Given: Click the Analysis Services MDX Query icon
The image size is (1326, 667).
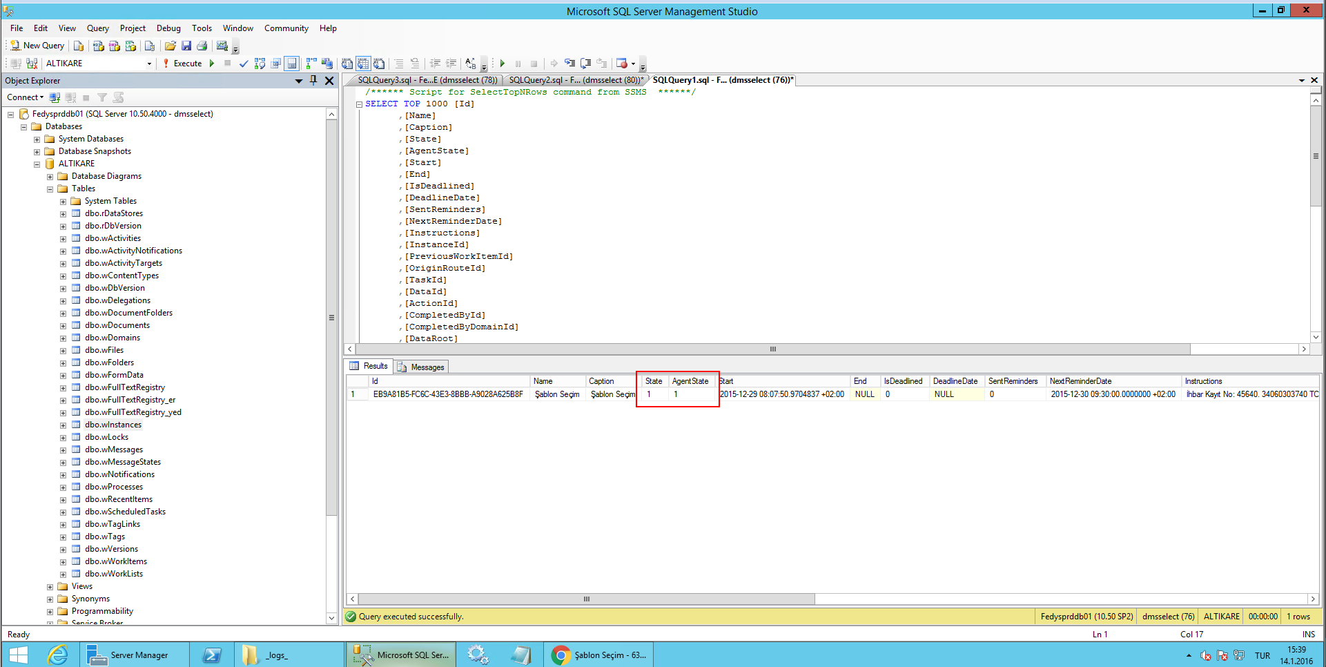Looking at the screenshot, I should (x=99, y=46).
